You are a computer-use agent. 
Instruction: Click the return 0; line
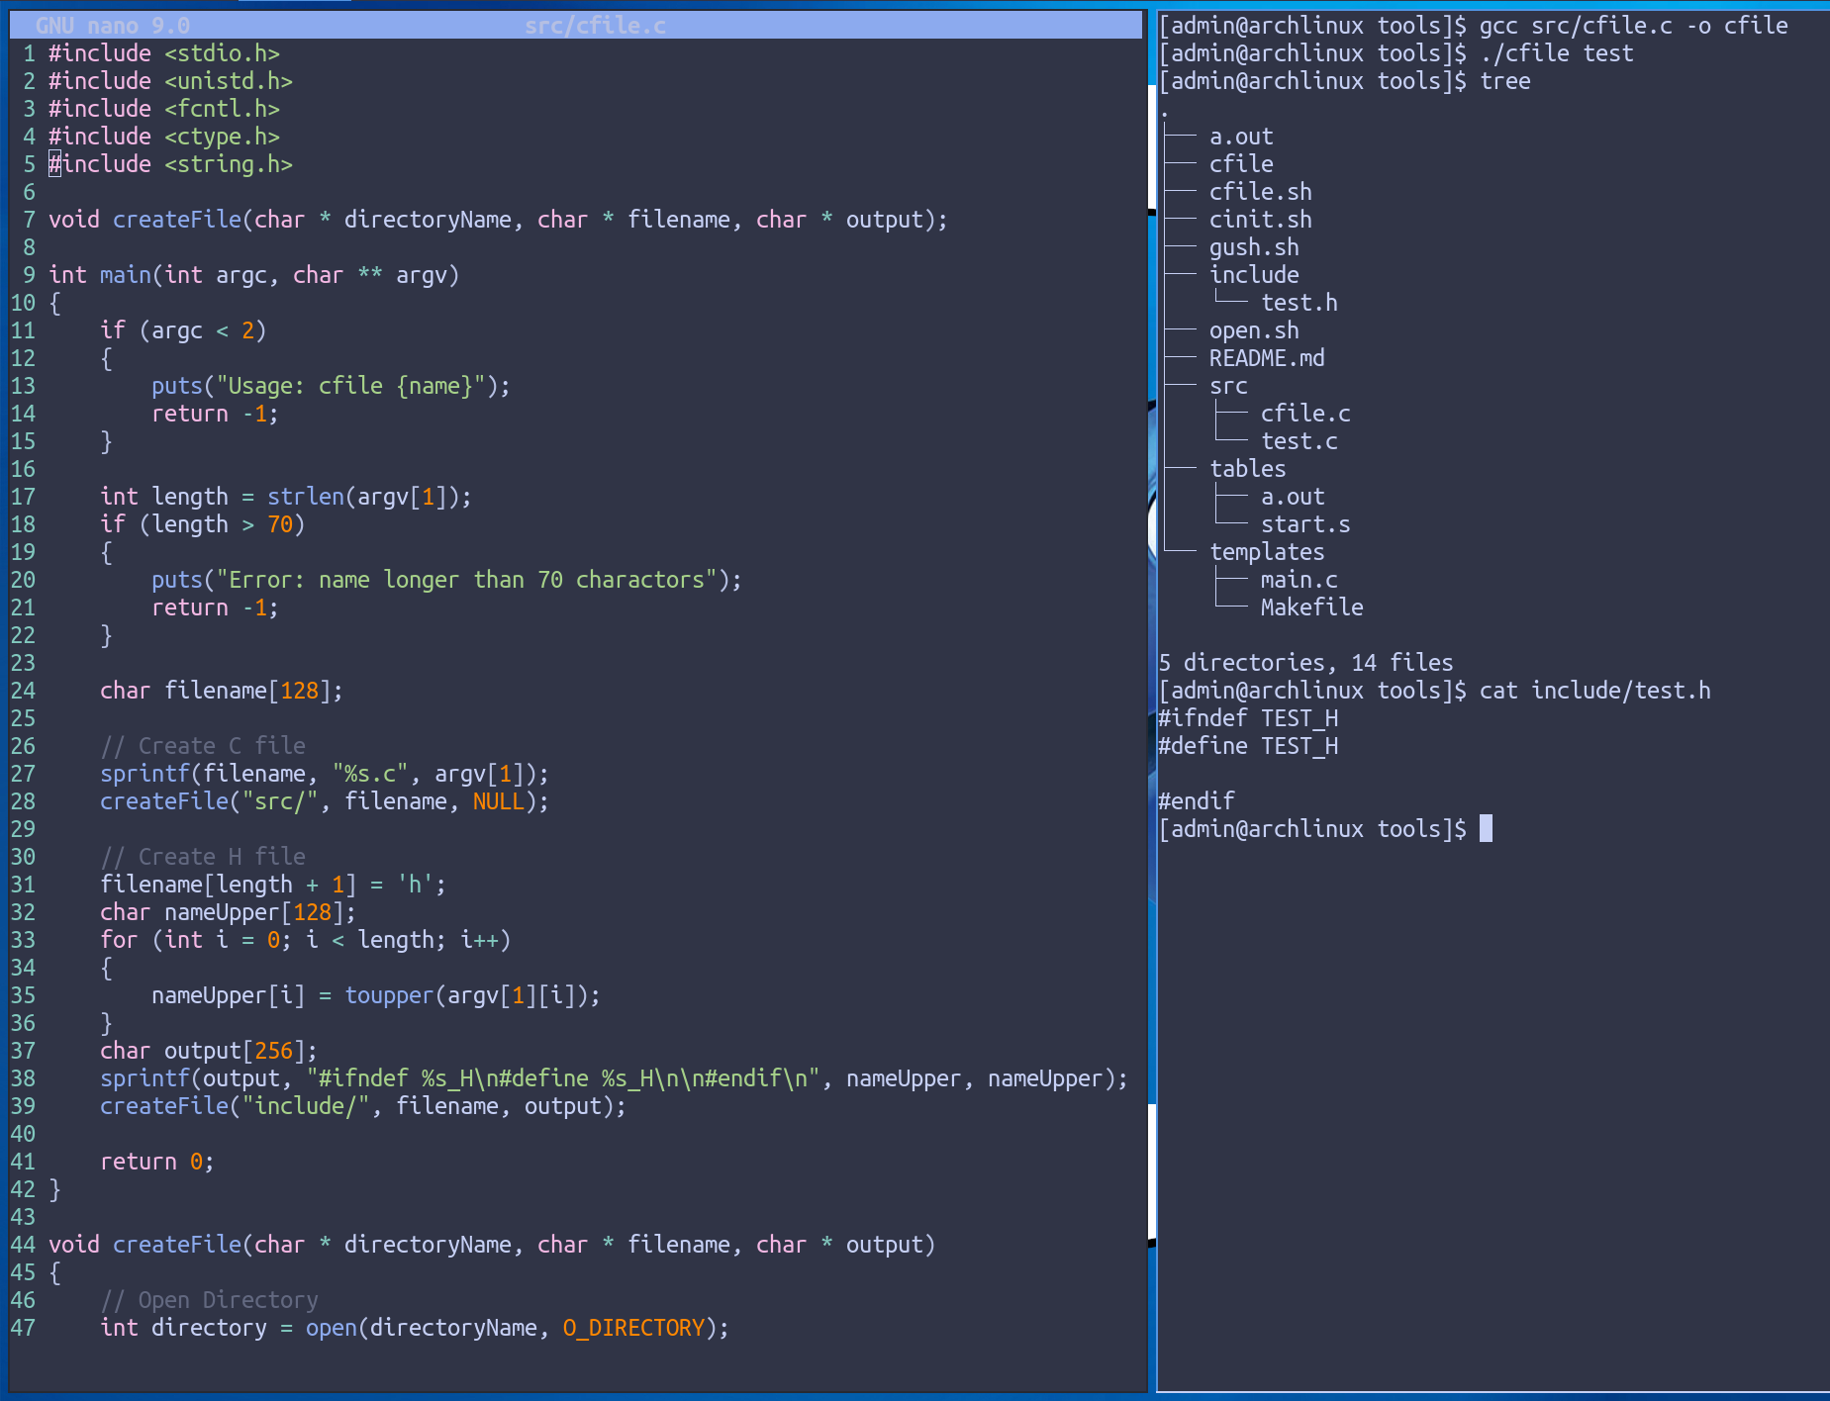(x=157, y=1162)
